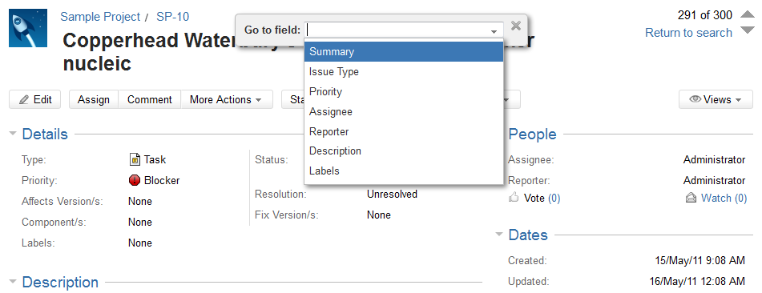Screen dimensions: 762x293
Task: Click the Sample Project rocket avatar
Action: 28,28
